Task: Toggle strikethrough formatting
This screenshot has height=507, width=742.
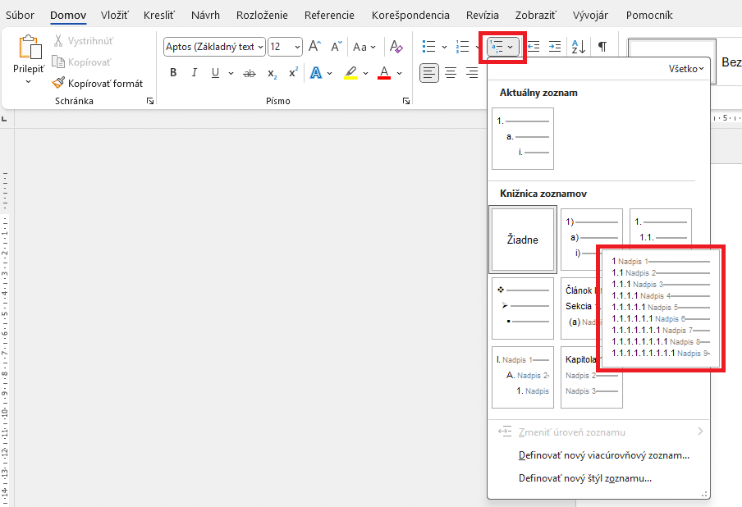Action: click(x=249, y=73)
